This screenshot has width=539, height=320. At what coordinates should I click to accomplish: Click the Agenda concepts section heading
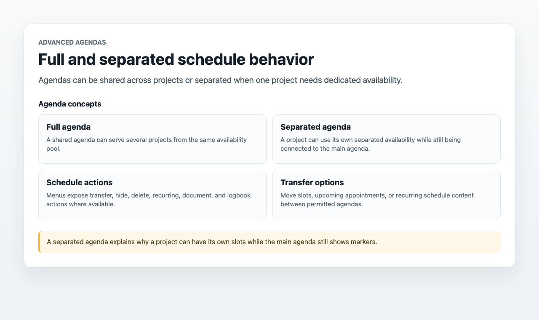(70, 104)
